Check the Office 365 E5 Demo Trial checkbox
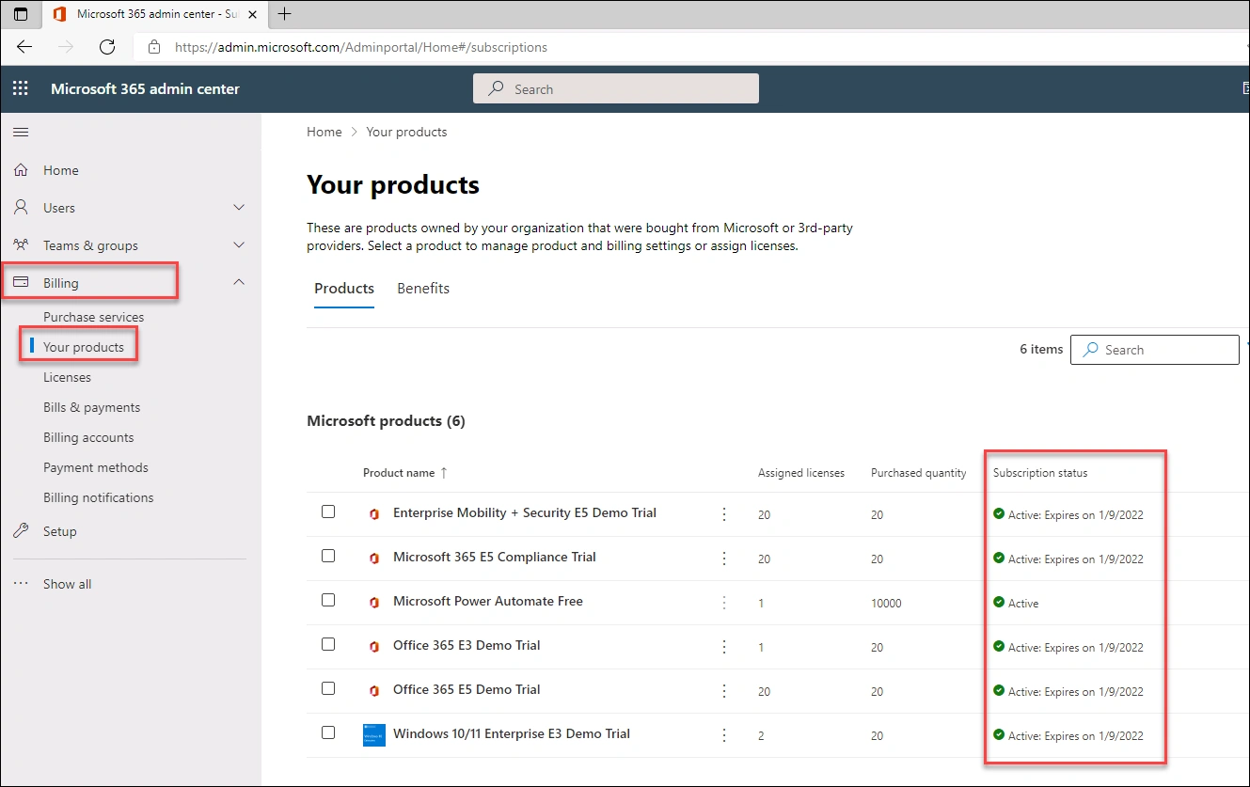1250x787 pixels. (x=328, y=688)
